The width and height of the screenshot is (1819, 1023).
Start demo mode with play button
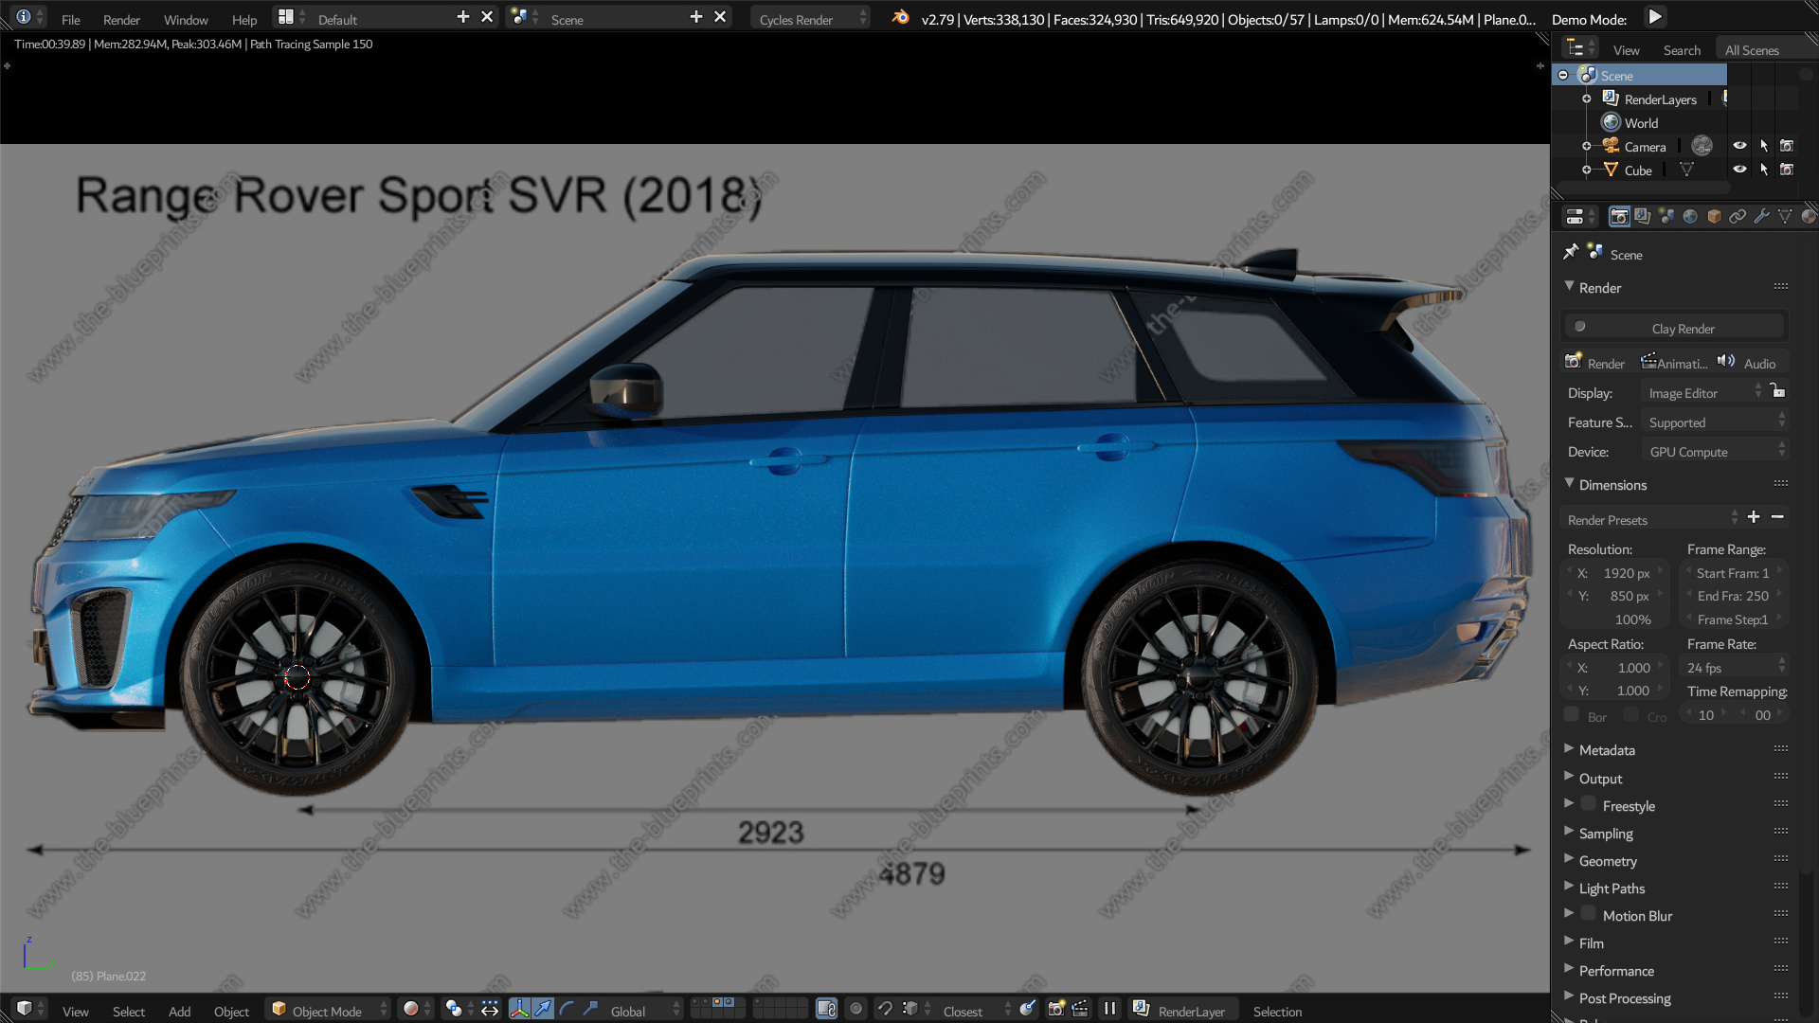coord(1654,17)
